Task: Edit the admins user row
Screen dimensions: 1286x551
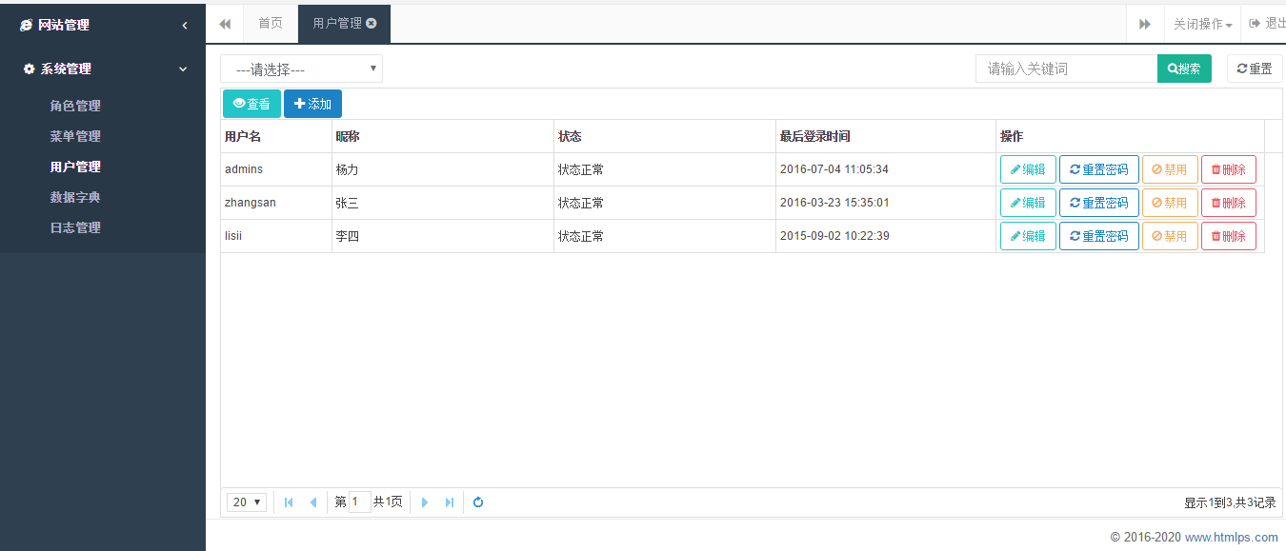Action: (x=1028, y=169)
